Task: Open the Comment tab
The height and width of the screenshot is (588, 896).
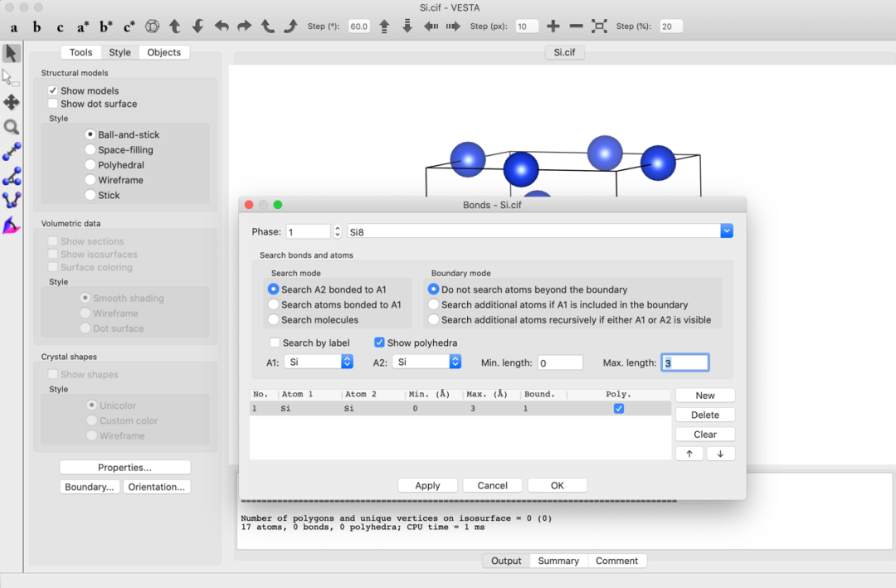Action: (616, 561)
